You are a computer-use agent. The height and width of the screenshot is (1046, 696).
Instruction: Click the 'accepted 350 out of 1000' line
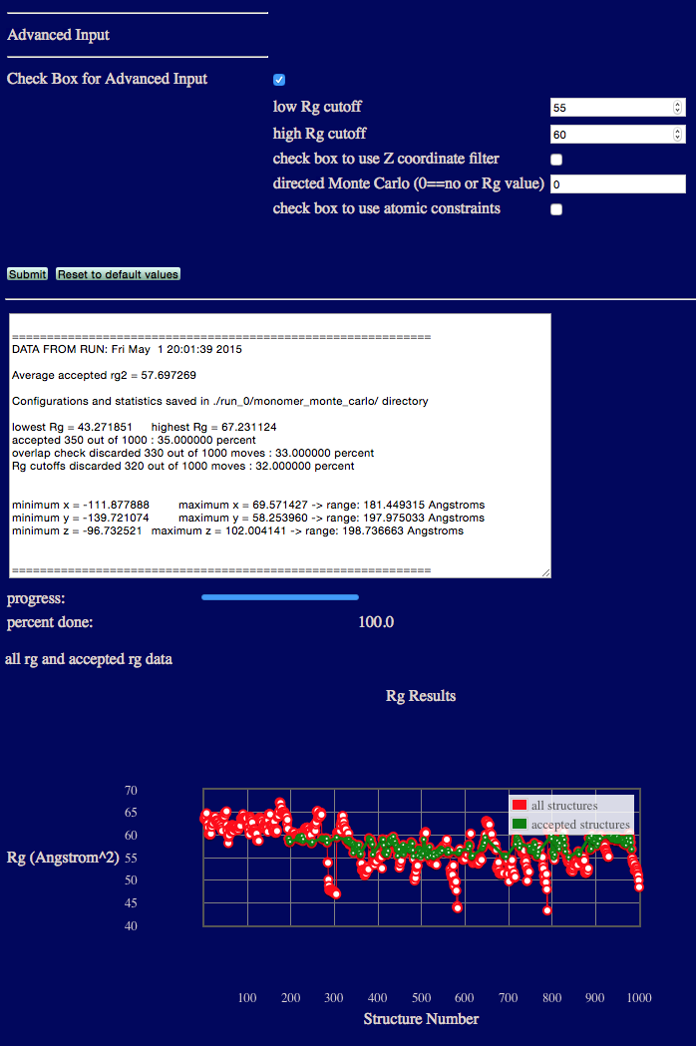tap(134, 441)
